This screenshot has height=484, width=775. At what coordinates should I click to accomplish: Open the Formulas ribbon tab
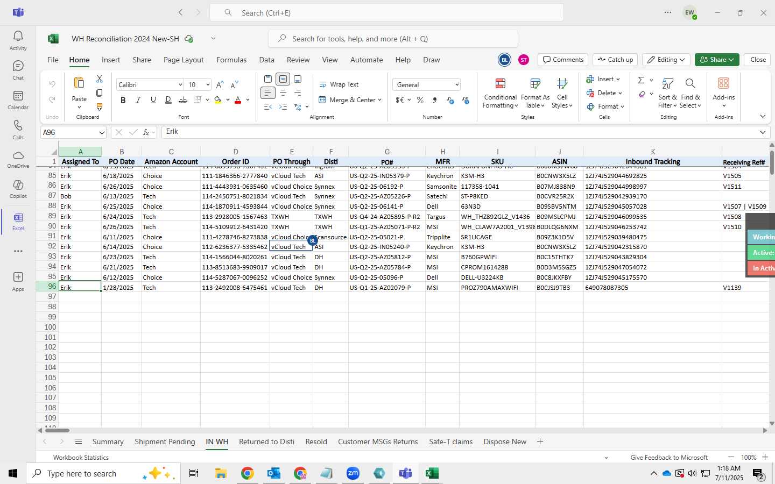pos(231,60)
